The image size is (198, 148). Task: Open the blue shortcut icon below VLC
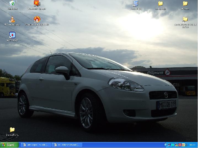pos(12,35)
